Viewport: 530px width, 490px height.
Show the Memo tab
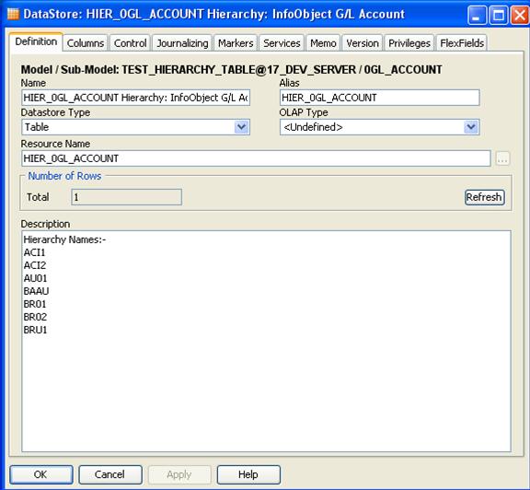(x=323, y=43)
